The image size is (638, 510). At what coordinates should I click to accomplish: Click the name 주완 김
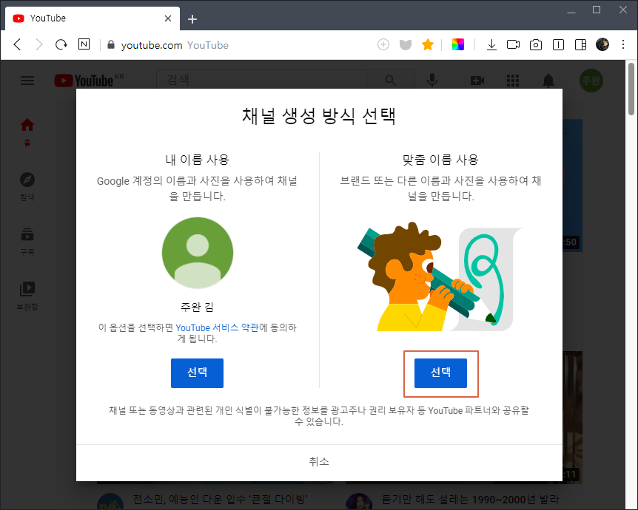tap(198, 307)
